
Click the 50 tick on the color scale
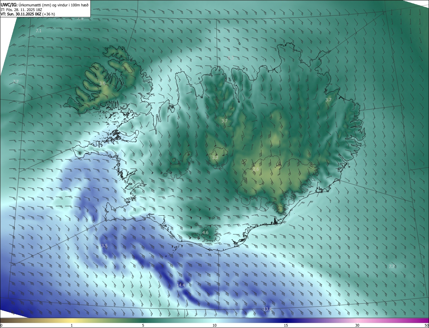tap(426, 326)
